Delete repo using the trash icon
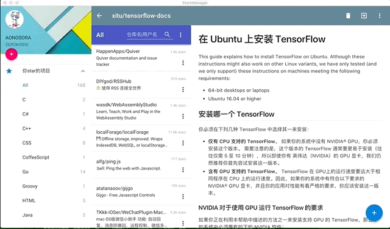This screenshot has height=229, width=390. click(x=348, y=16)
